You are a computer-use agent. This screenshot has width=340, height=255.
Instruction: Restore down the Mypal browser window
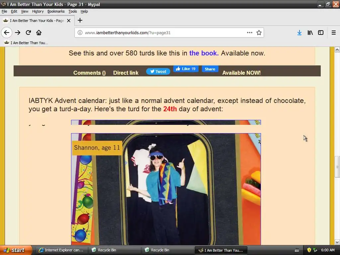pos(328,4)
